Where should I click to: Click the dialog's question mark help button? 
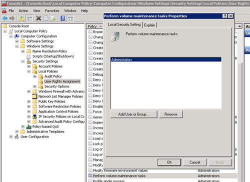coord(225,16)
